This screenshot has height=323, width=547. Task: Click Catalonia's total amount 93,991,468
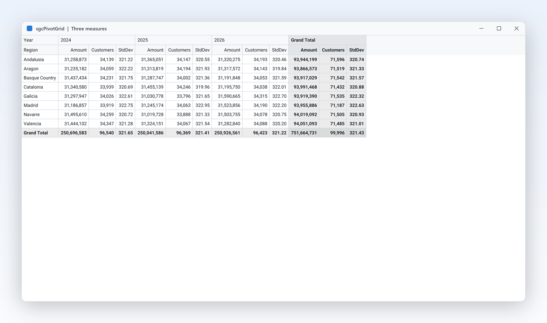pos(304,87)
